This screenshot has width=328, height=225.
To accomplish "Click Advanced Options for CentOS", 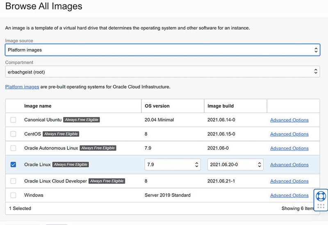I will 289,134.
